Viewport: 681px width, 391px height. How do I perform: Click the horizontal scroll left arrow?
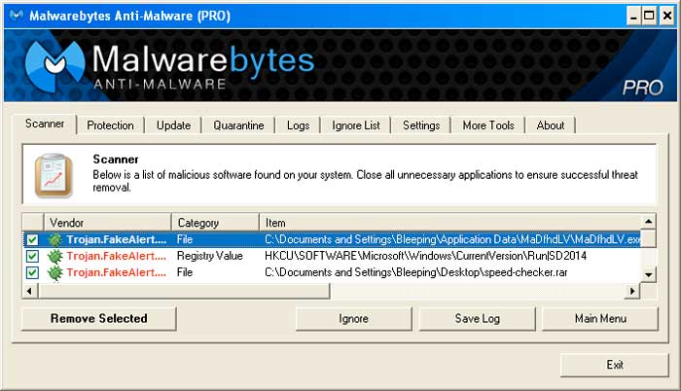[29, 291]
